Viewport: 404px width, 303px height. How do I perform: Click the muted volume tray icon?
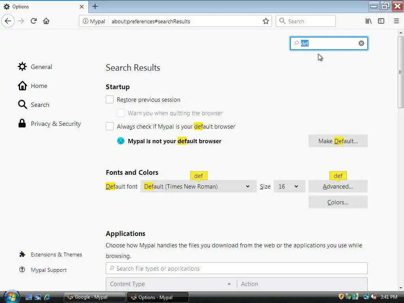click(x=374, y=297)
